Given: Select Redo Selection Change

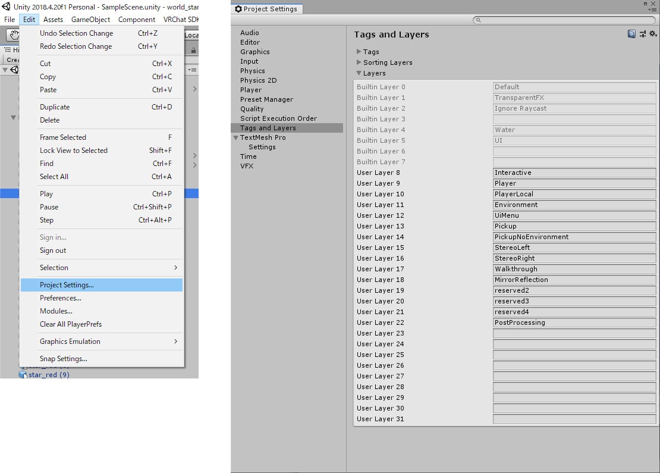Looking at the screenshot, I should pos(102,46).
